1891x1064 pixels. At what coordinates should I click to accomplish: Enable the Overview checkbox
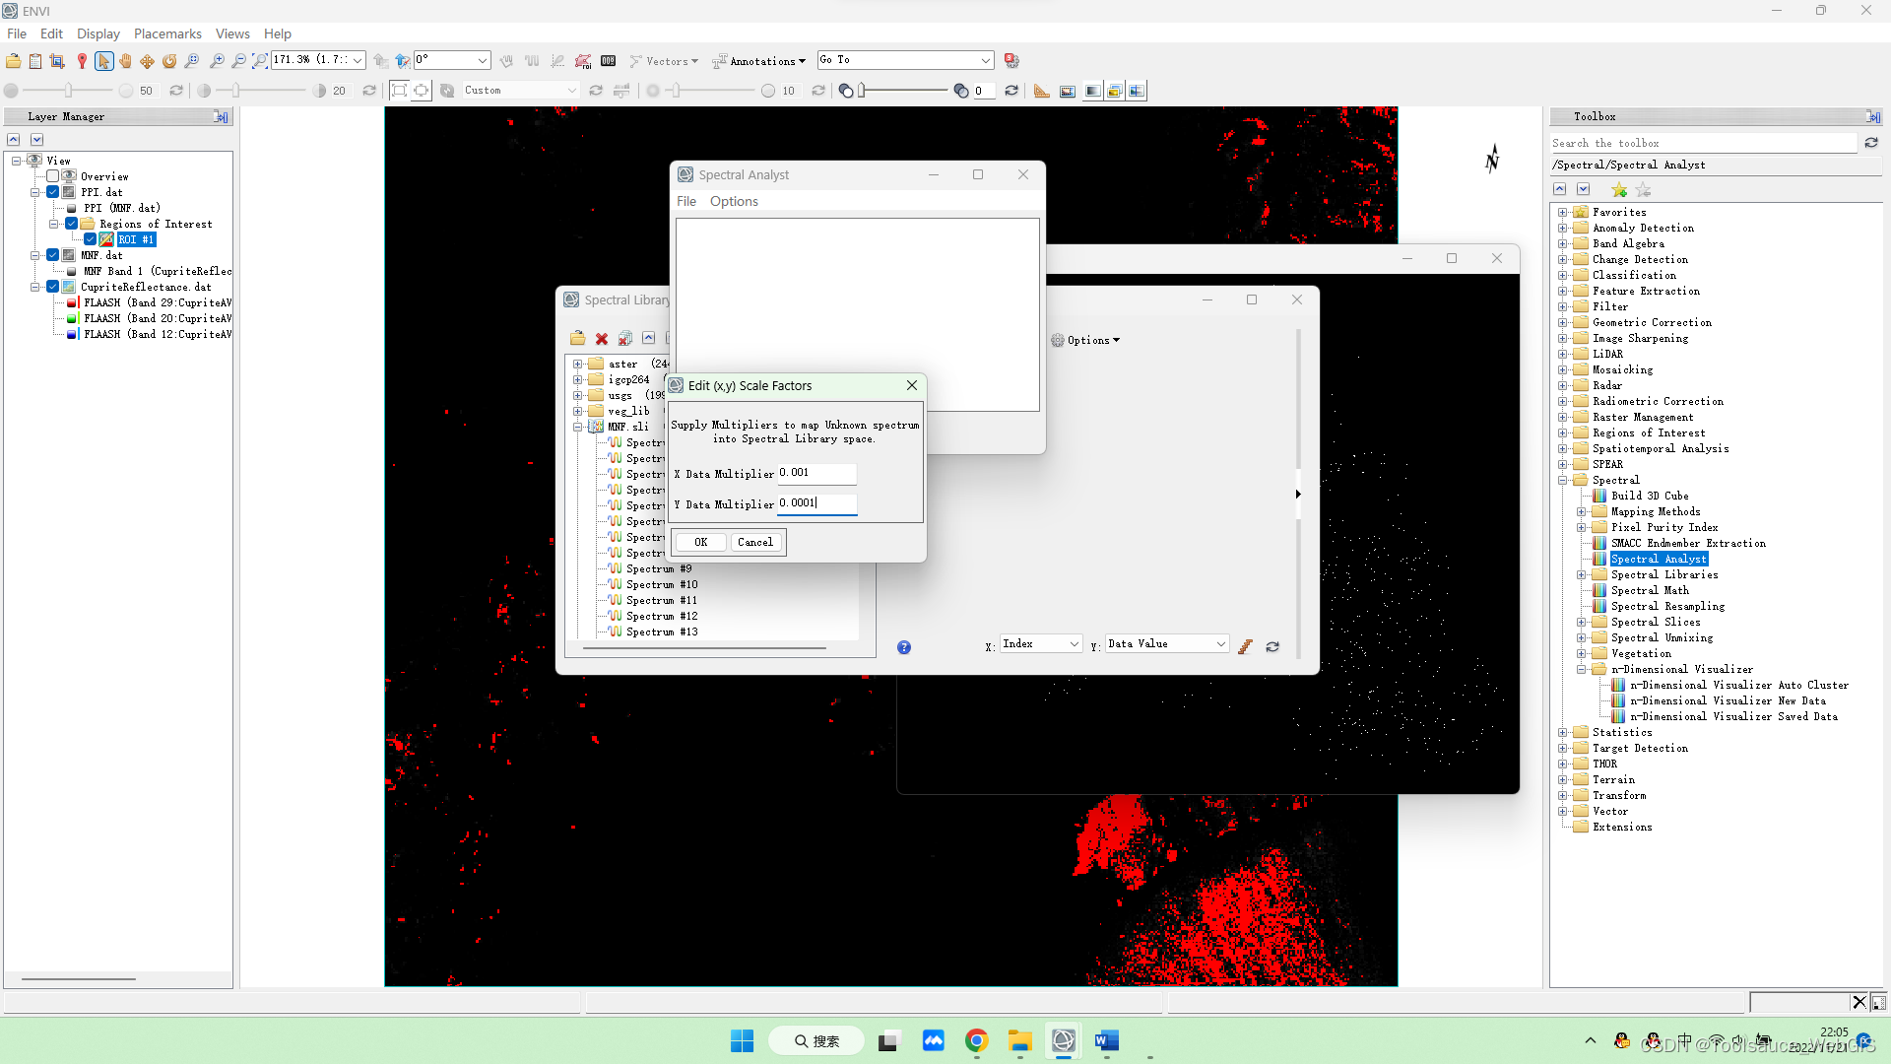point(53,176)
